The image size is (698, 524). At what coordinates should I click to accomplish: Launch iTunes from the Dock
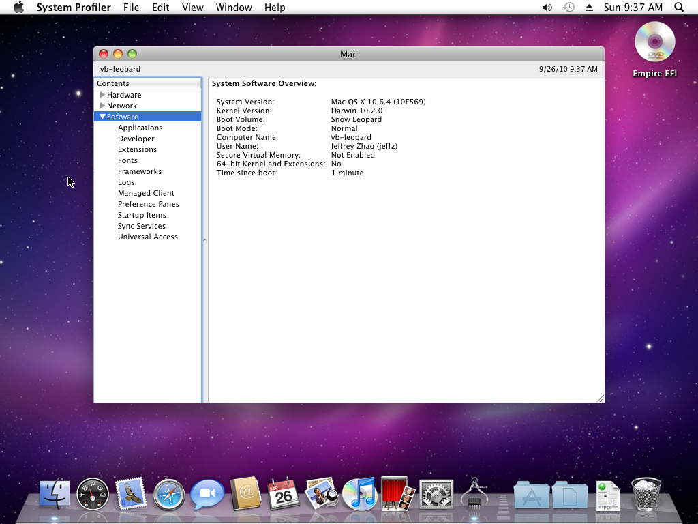click(360, 494)
